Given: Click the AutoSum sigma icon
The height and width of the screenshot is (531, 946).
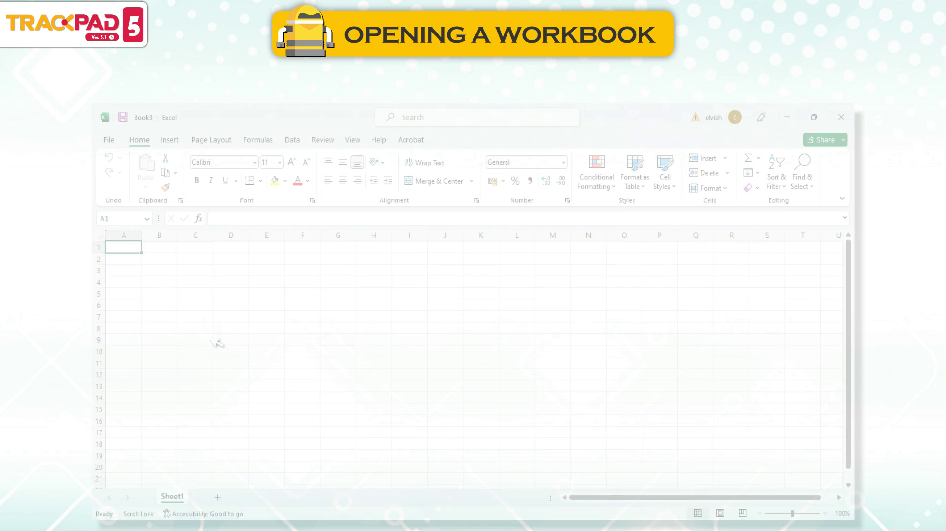Looking at the screenshot, I should coord(748,158).
